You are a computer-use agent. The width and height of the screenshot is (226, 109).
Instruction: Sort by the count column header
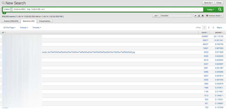pyautogui.click(x=205, y=32)
